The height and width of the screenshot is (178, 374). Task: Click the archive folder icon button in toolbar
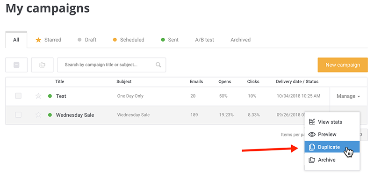(42, 65)
